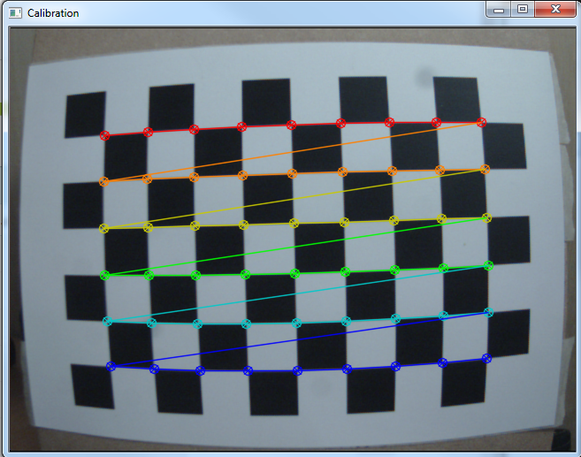
Task: Select the leftmost green corner marker
Action: pos(105,275)
